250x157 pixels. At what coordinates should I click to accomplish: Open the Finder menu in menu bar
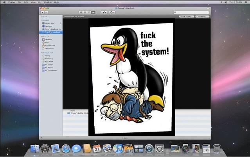click(x=12, y=2)
